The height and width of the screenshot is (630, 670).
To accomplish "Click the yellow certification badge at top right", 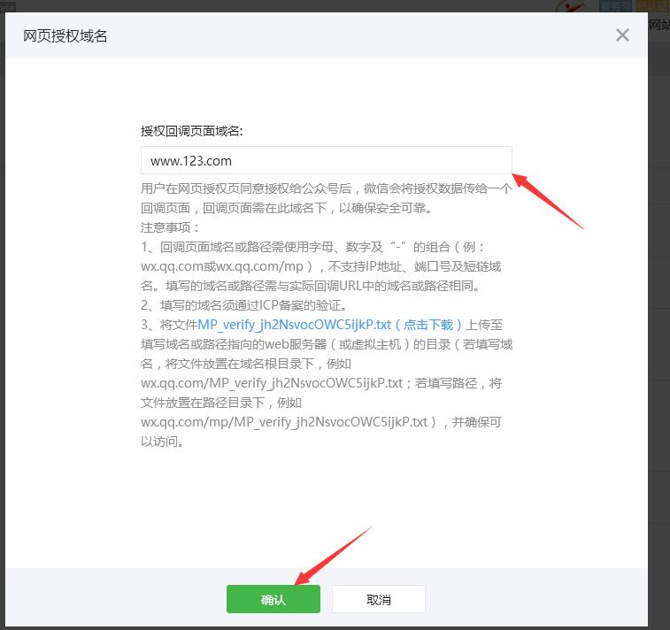I will [653, 5].
